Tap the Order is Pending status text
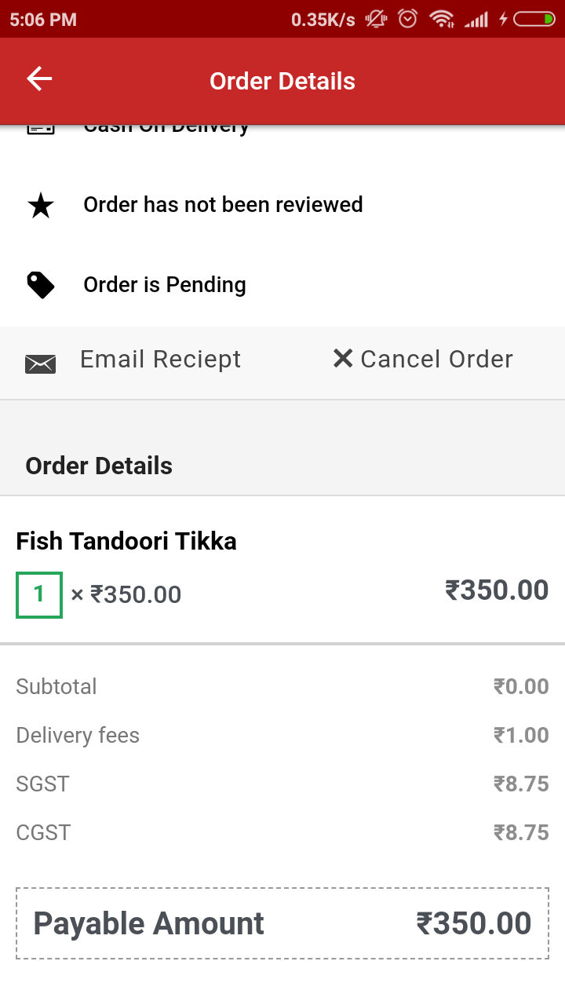565x1005 pixels. (165, 285)
